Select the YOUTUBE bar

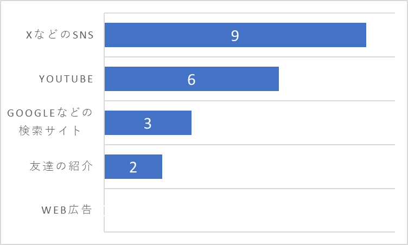click(x=192, y=79)
